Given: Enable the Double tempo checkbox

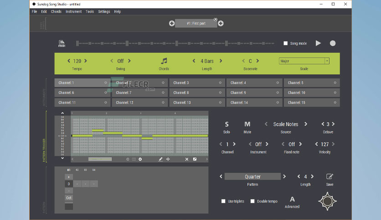Looking at the screenshot, I should [x=252, y=201].
